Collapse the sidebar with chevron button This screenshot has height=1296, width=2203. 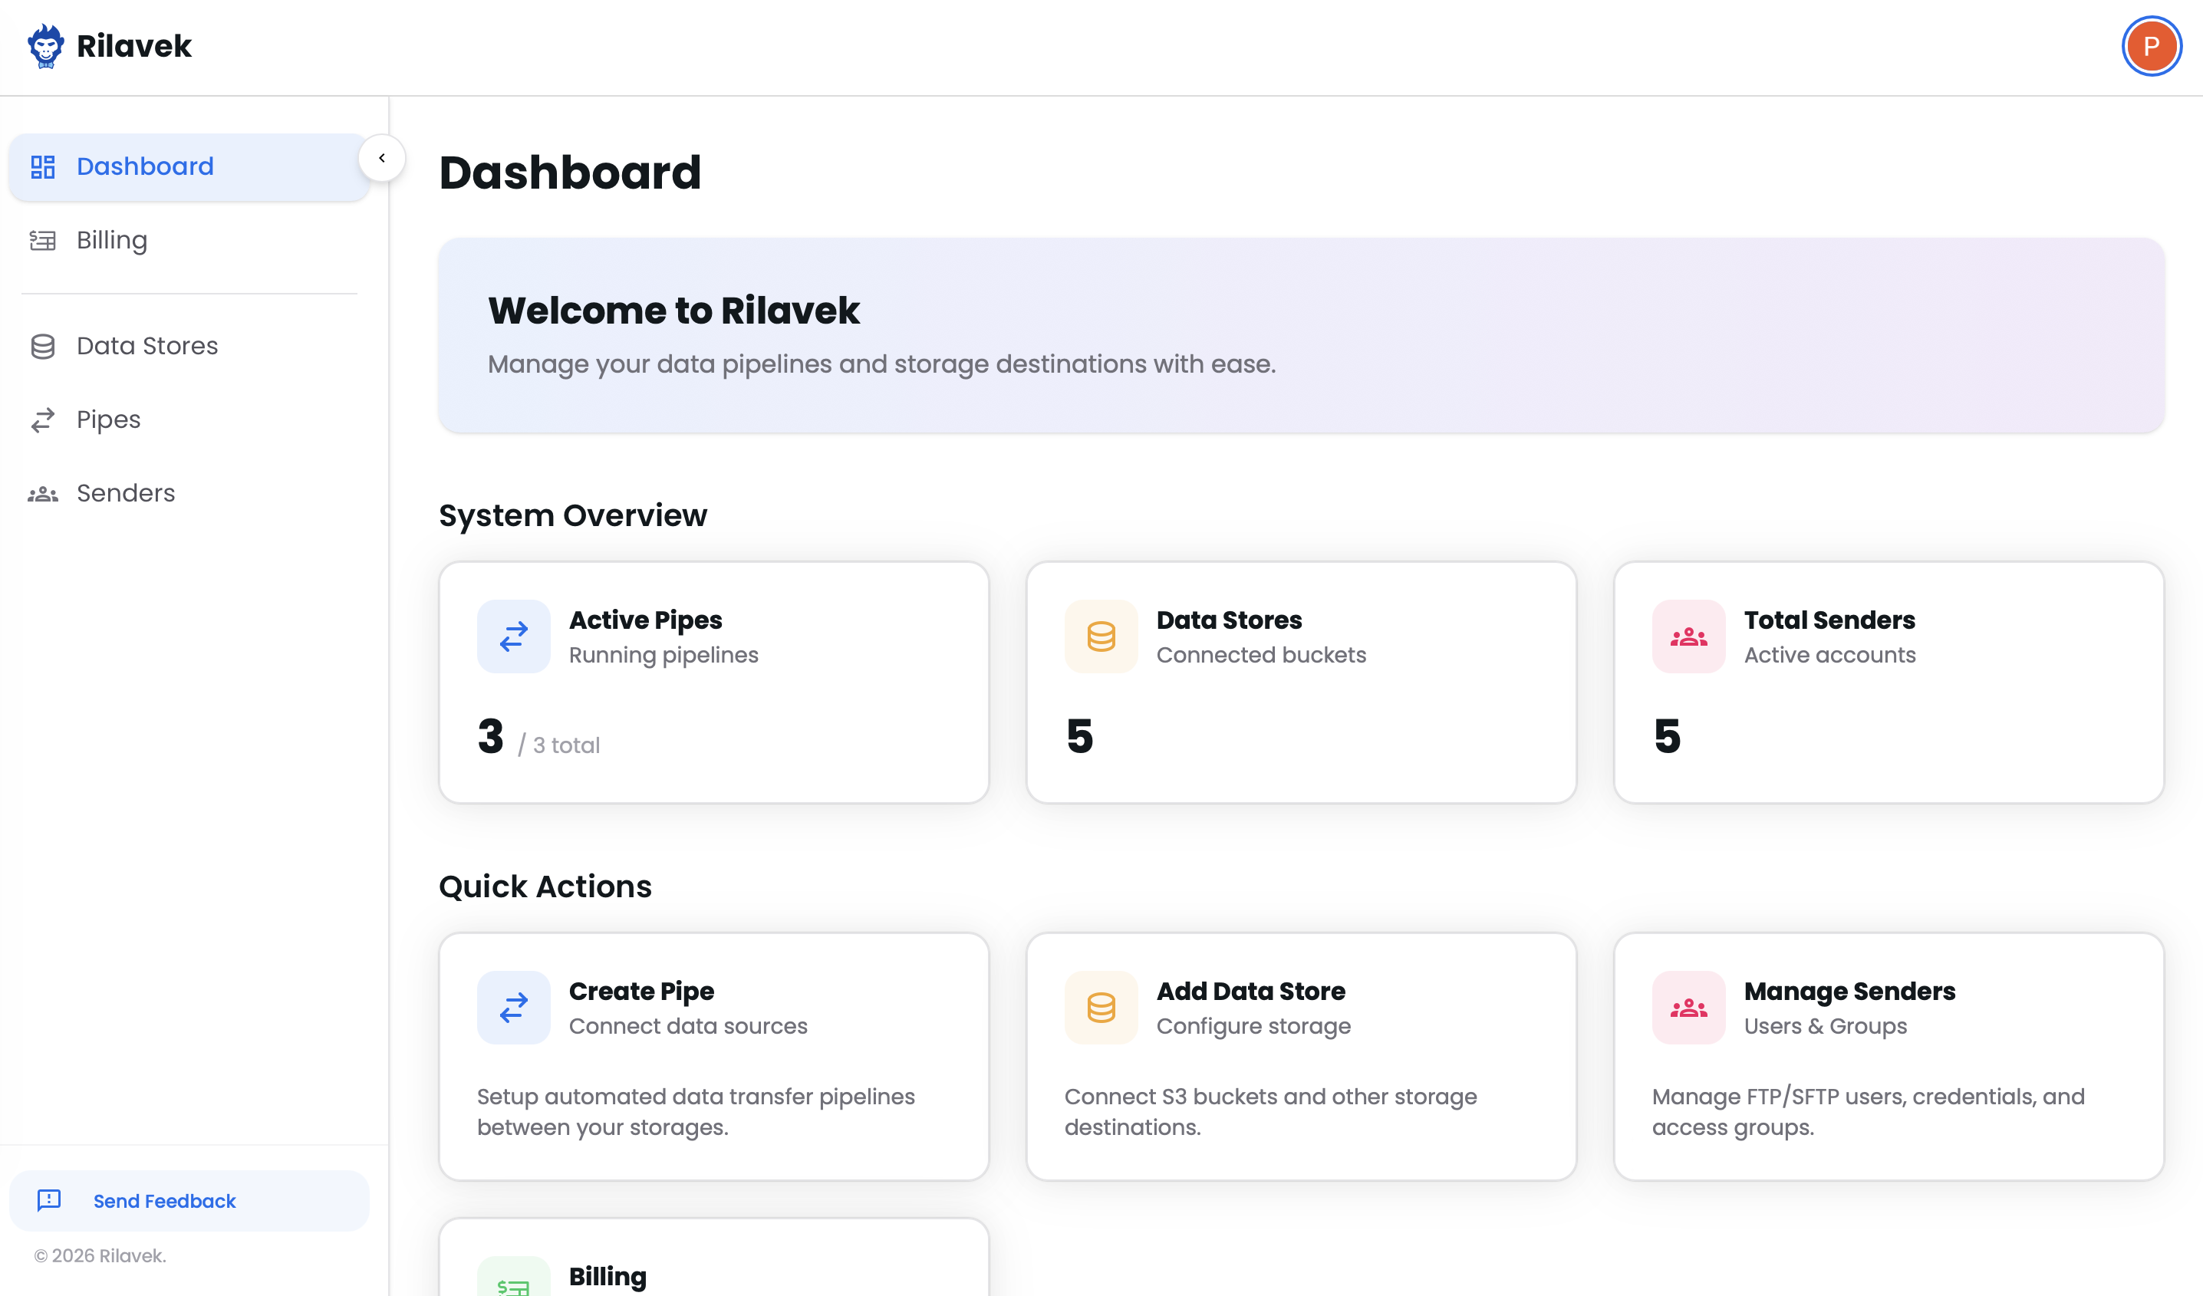pyautogui.click(x=382, y=158)
